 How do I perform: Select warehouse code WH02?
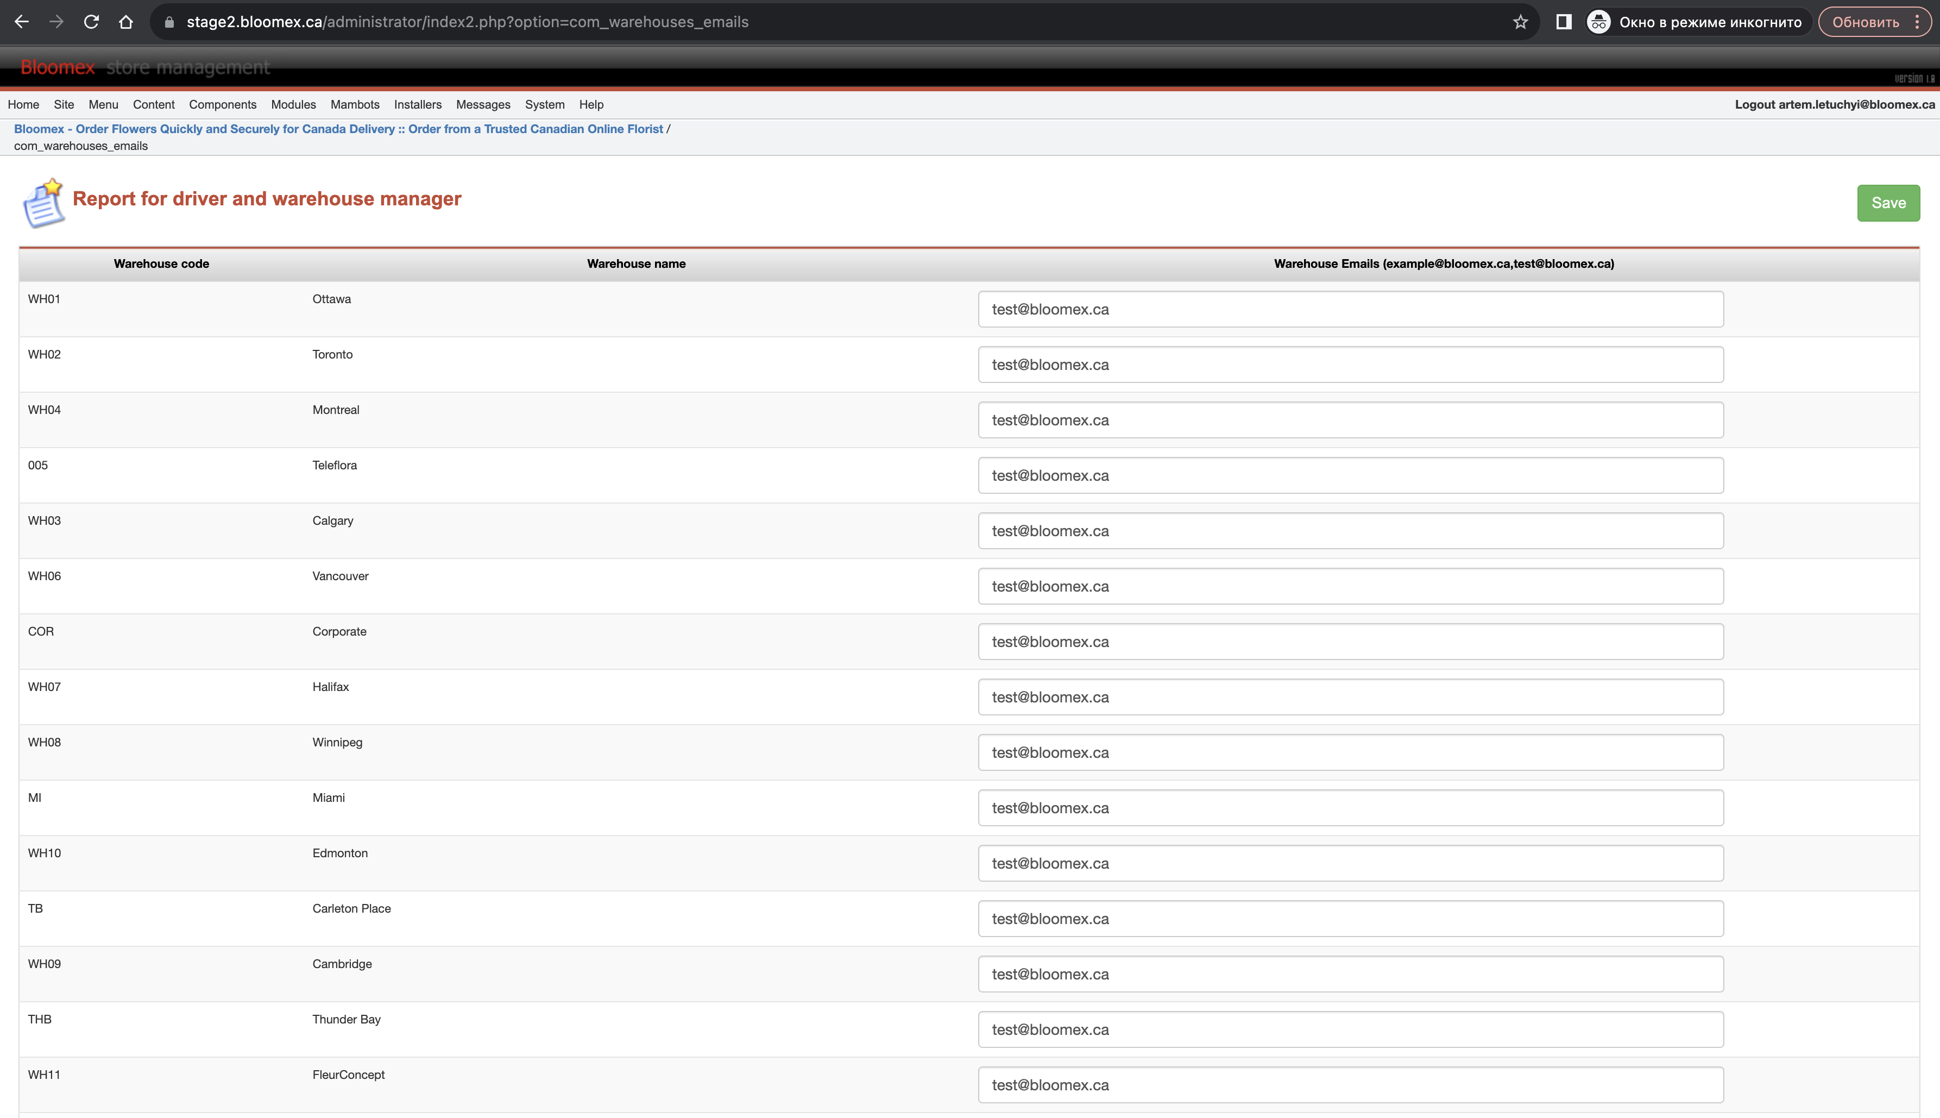point(44,354)
